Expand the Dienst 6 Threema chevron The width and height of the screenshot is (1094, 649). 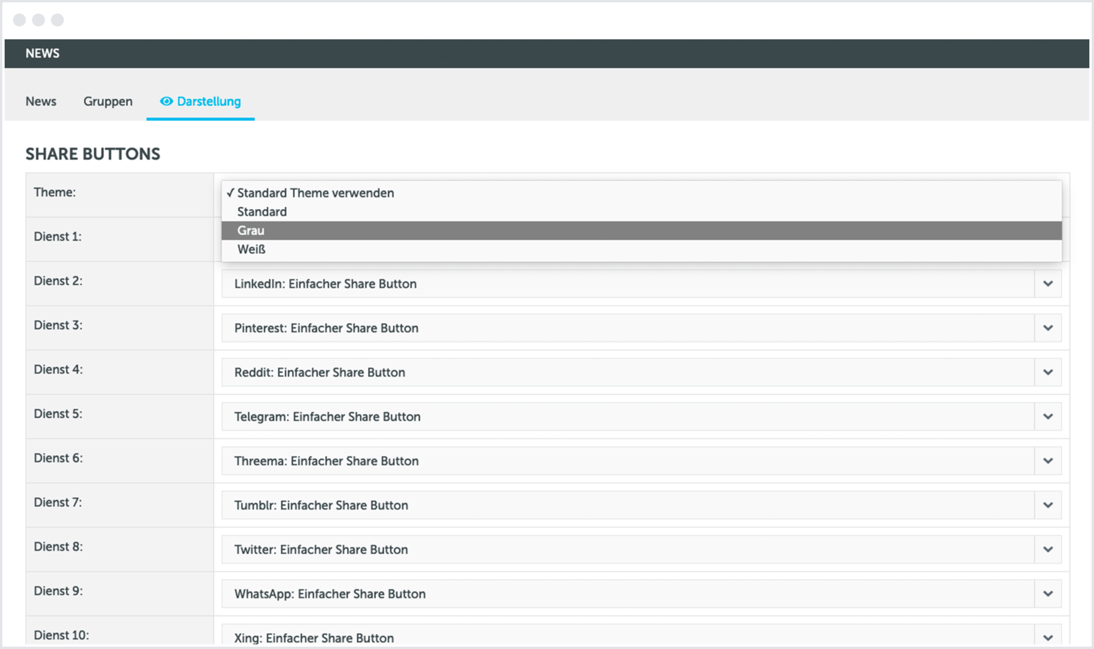tap(1048, 461)
